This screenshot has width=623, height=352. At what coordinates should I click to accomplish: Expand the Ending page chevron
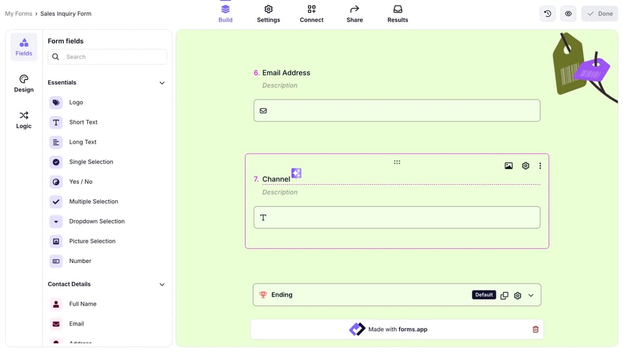coord(531,295)
